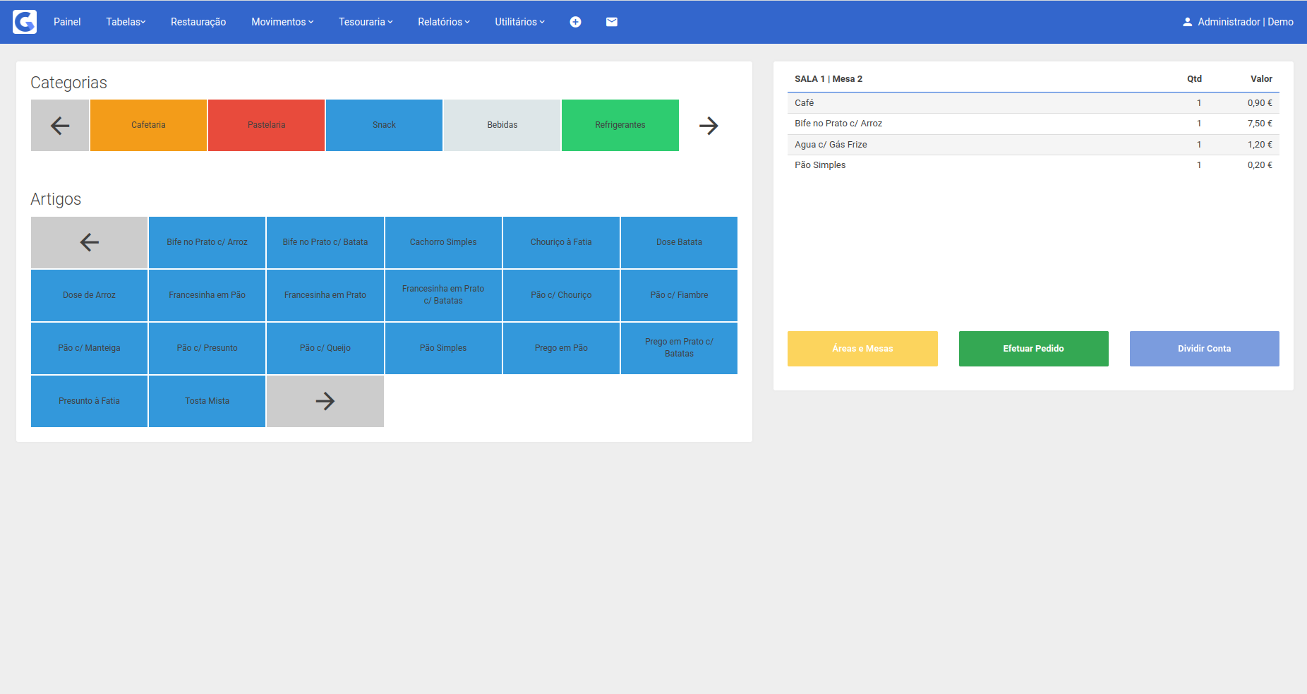Open Áreas e Mesas
This screenshot has width=1307, height=694.
point(862,349)
